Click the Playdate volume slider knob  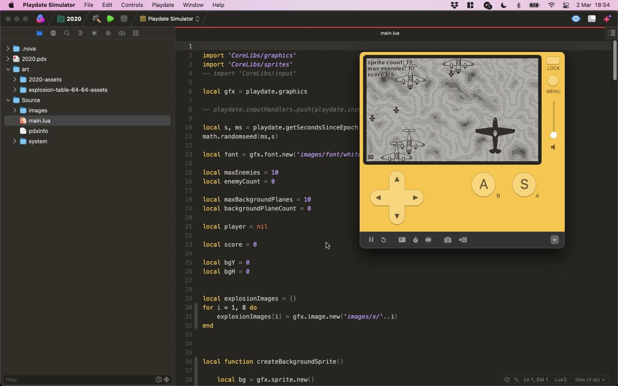(x=553, y=135)
